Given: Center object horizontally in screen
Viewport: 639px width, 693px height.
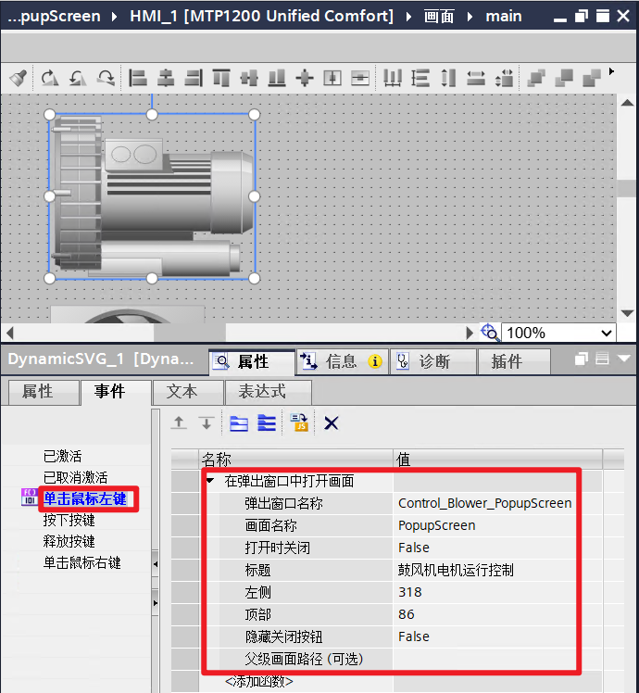Looking at the screenshot, I should tap(332, 78).
